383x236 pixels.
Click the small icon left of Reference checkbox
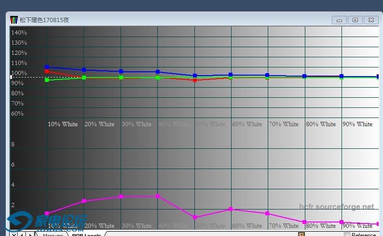[301, 235]
